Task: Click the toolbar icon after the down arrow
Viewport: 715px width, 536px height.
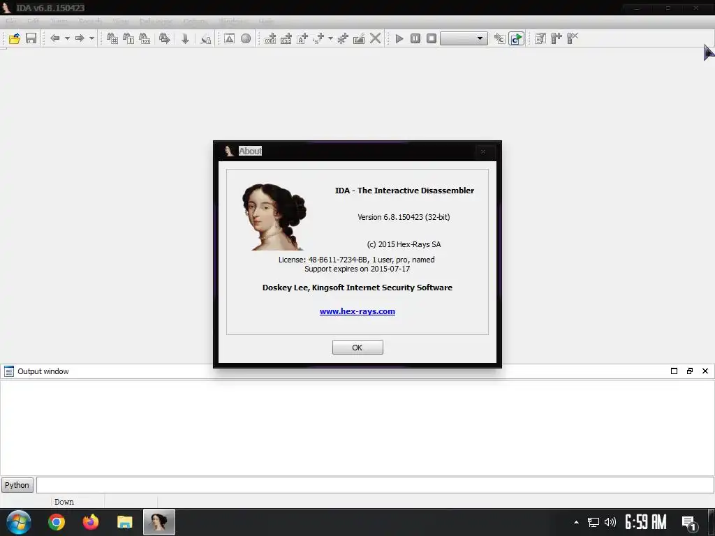Action: (206, 39)
